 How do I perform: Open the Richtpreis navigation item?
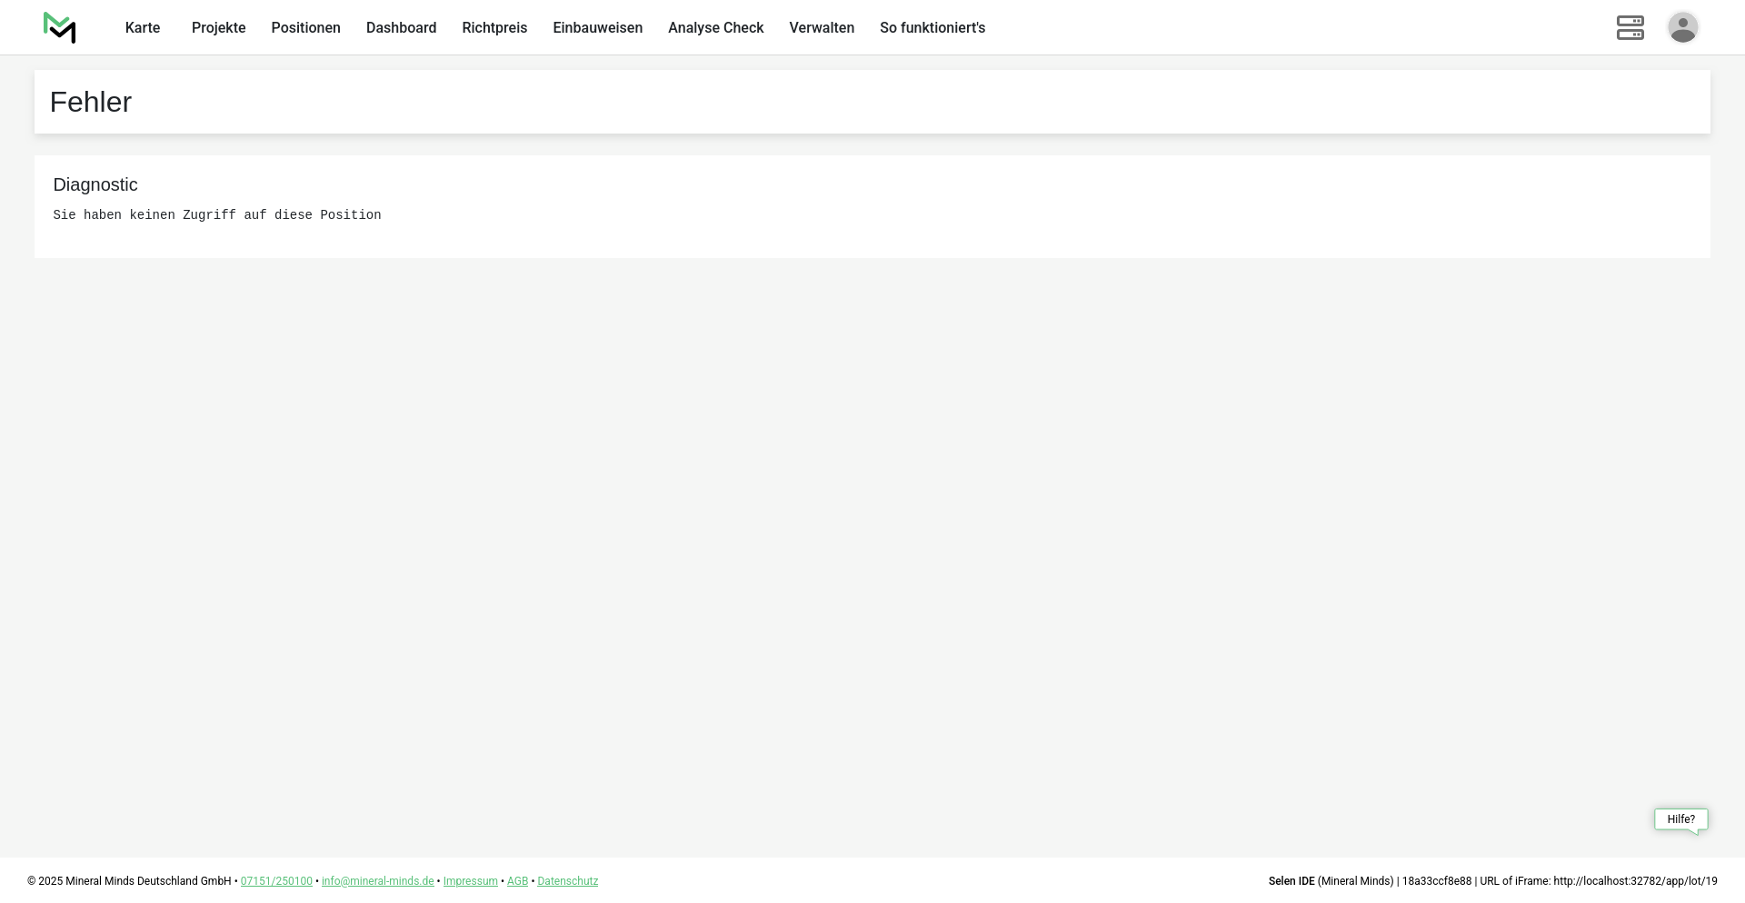pyautogui.click(x=494, y=28)
